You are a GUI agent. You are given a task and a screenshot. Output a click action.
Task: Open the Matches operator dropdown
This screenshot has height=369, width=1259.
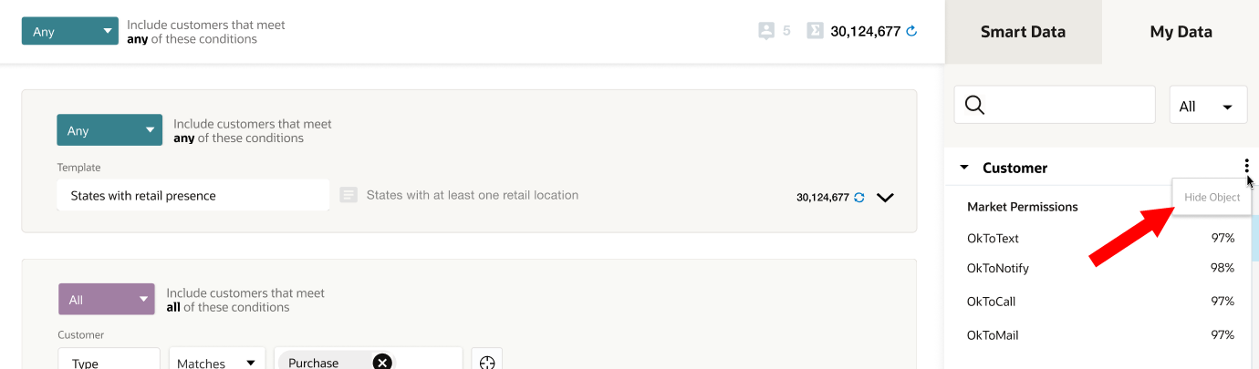216,363
